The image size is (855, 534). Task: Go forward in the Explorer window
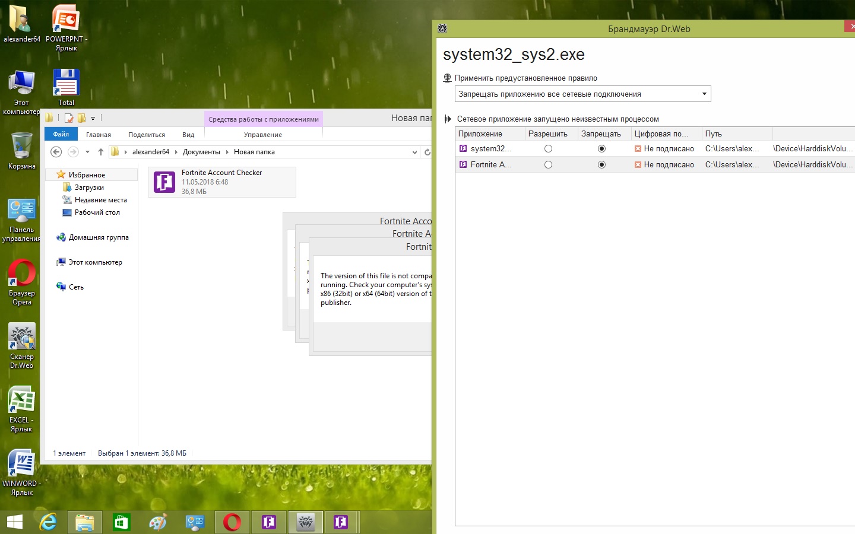coord(73,152)
